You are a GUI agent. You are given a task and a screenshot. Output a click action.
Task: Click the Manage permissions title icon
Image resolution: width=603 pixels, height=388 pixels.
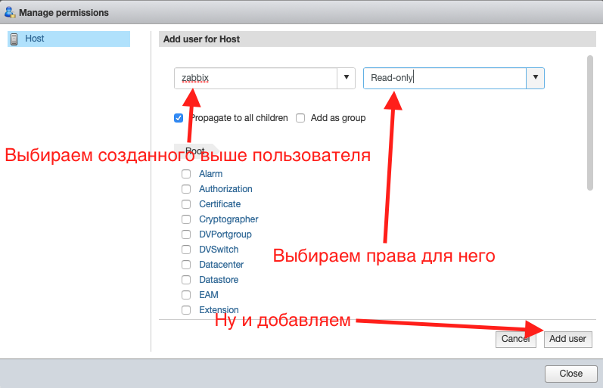[10, 12]
